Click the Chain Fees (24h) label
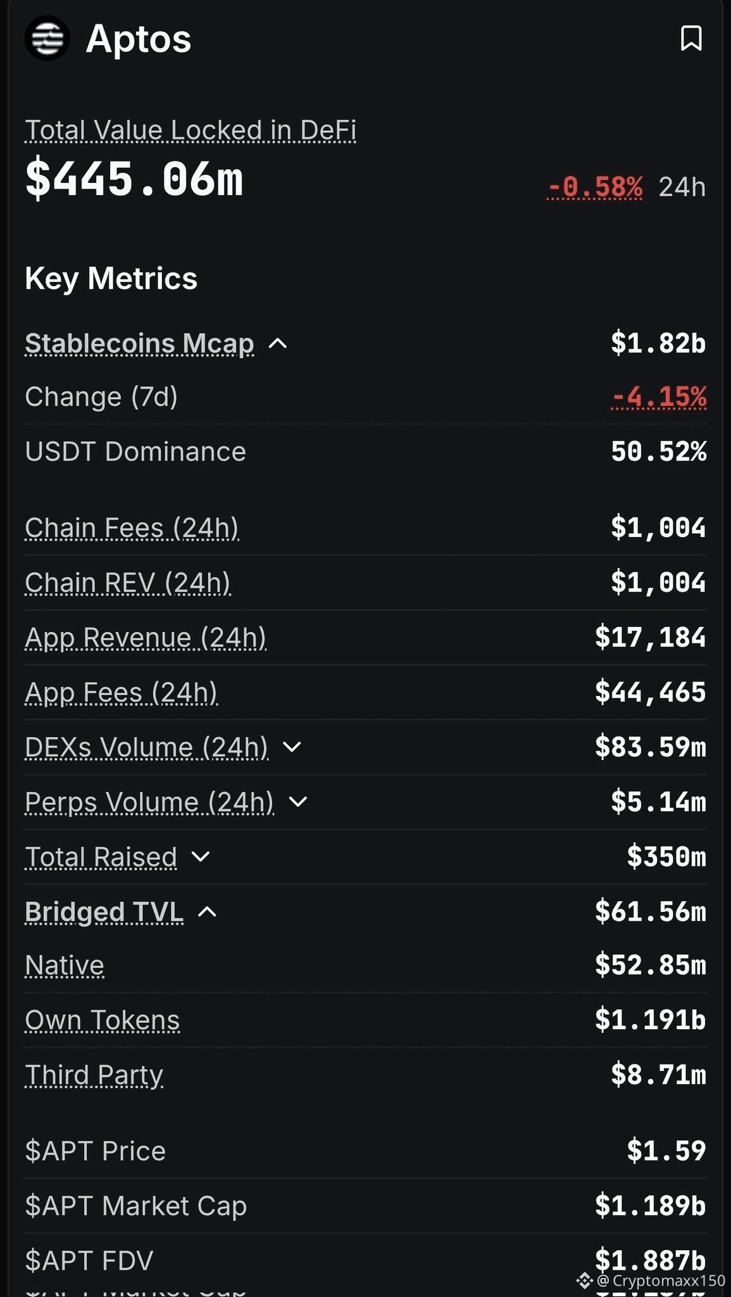 pos(132,528)
